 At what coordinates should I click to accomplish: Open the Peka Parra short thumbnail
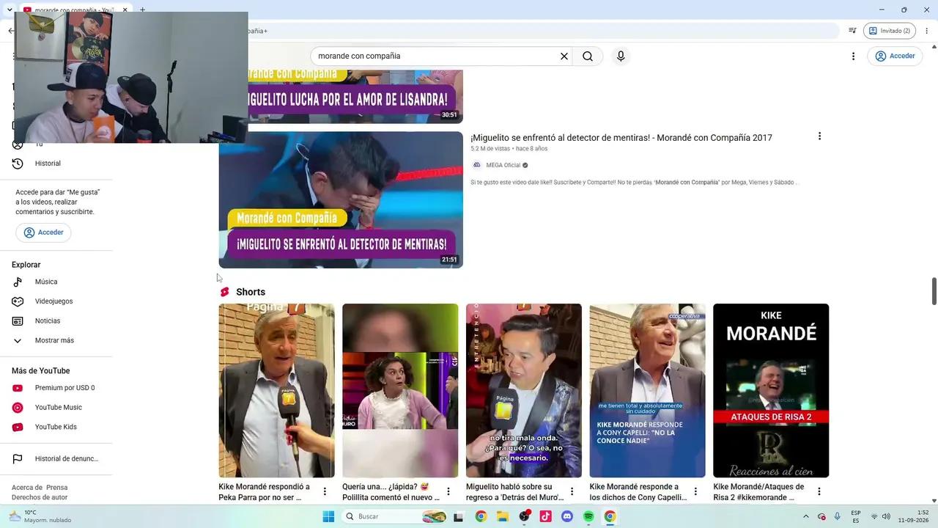pos(276,391)
